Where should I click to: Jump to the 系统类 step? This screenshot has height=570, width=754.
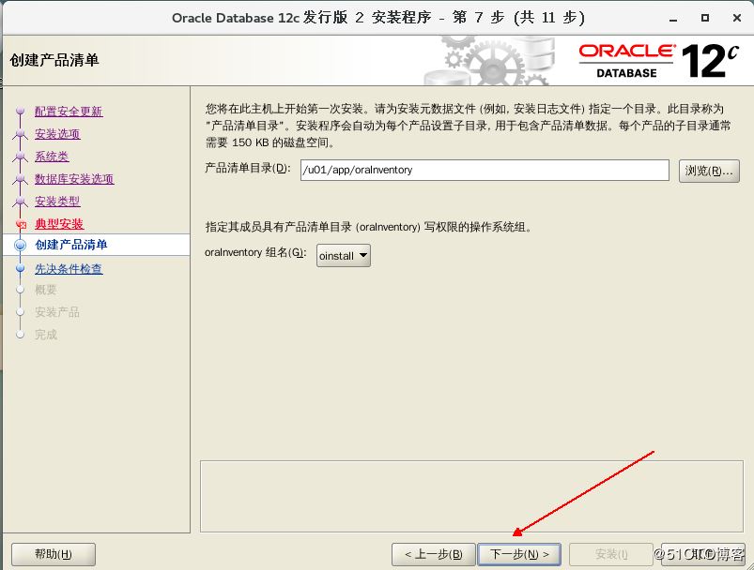(52, 157)
